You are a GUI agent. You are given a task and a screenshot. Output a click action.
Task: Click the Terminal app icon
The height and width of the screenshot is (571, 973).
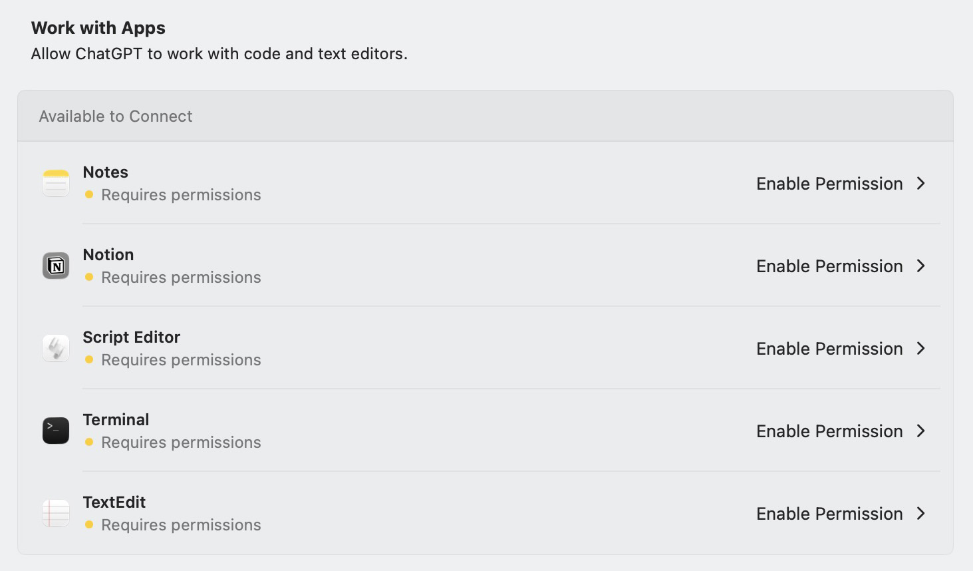click(x=56, y=431)
